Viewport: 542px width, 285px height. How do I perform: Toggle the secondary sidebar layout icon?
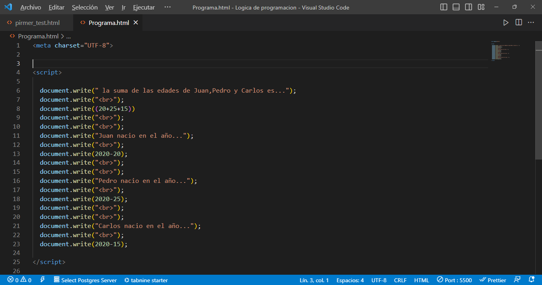(x=469, y=7)
